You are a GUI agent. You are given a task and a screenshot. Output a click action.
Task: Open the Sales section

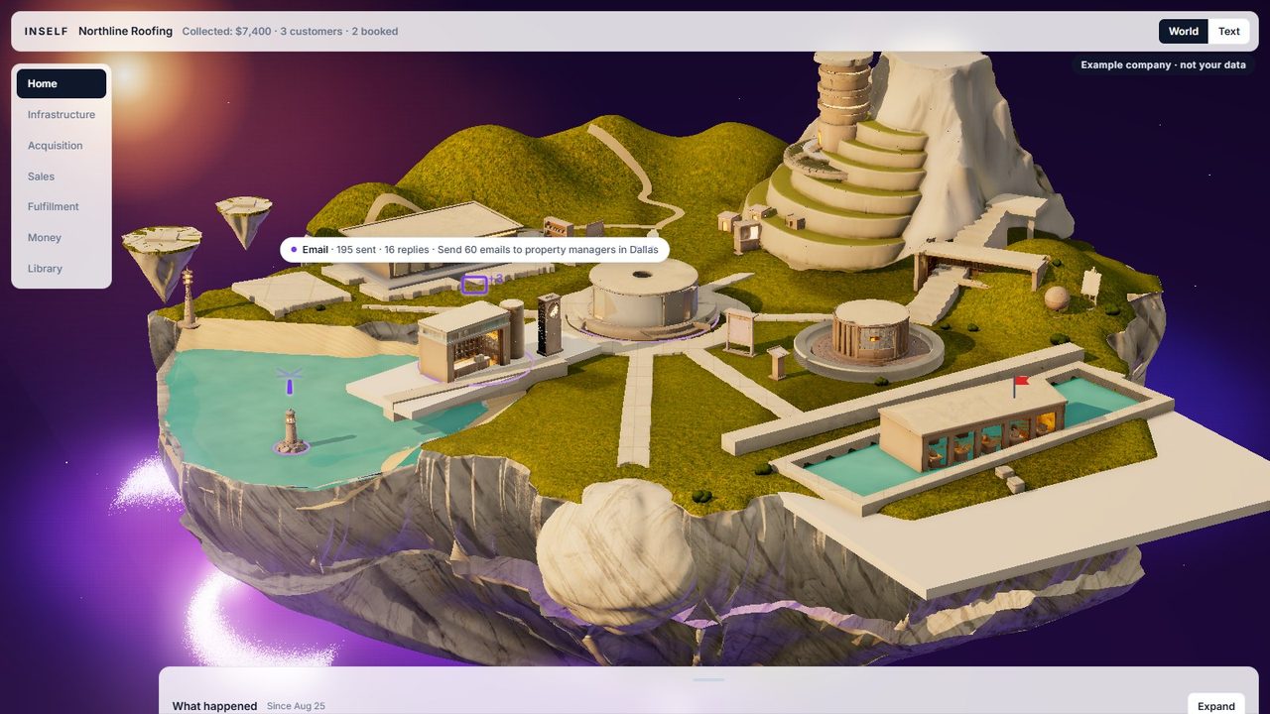coord(62,176)
